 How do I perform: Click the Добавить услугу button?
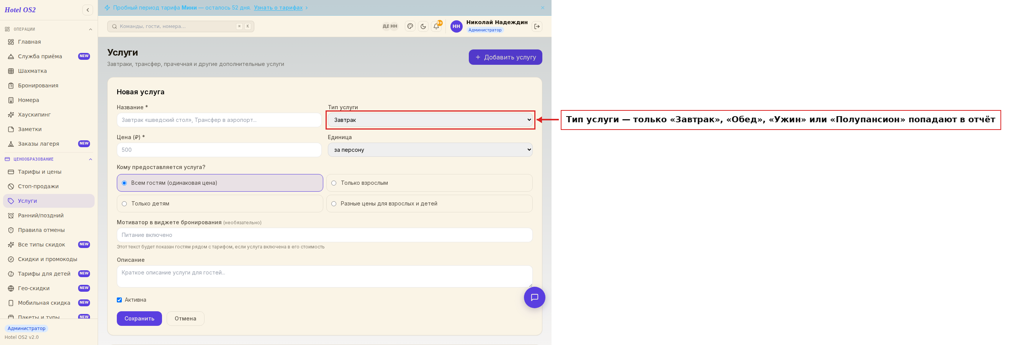(505, 57)
